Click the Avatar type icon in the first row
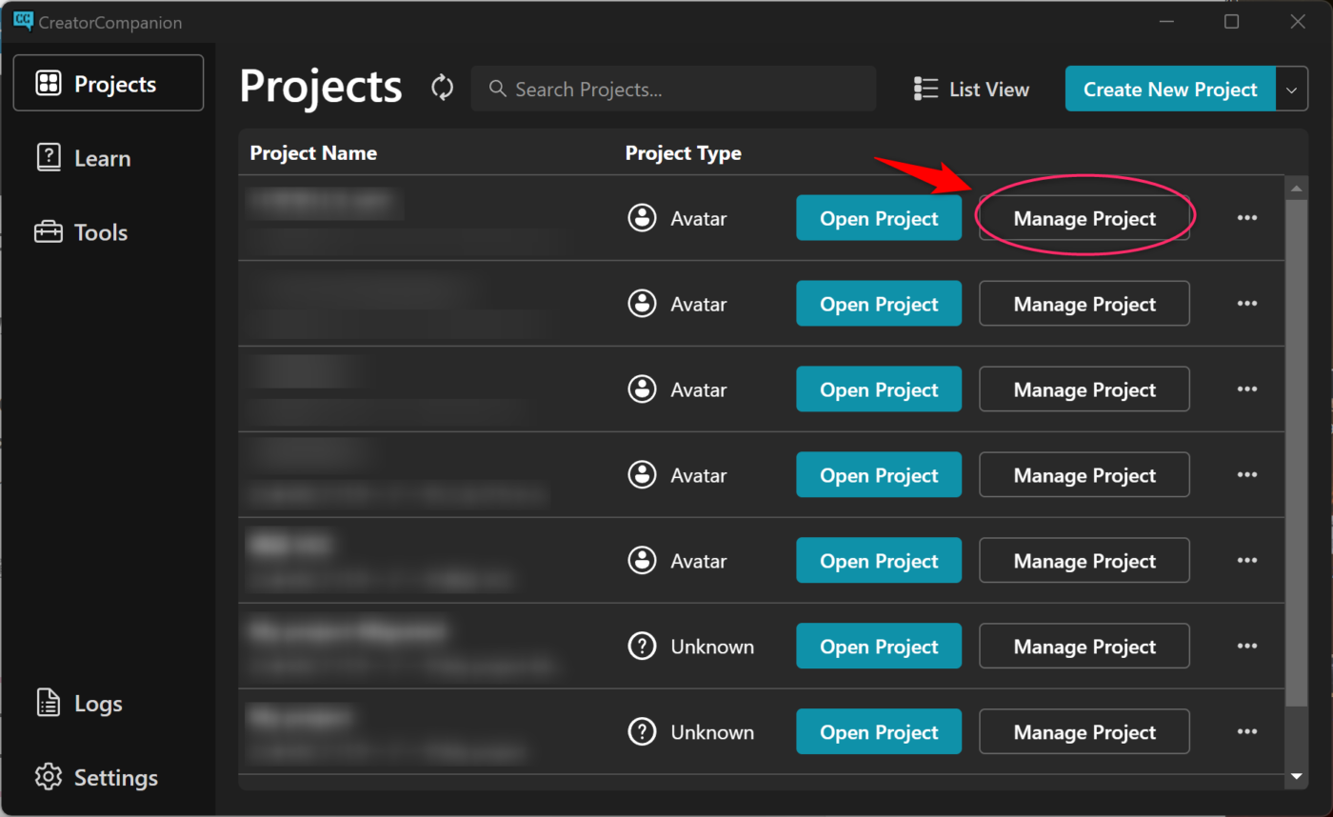The image size is (1333, 817). point(643,218)
